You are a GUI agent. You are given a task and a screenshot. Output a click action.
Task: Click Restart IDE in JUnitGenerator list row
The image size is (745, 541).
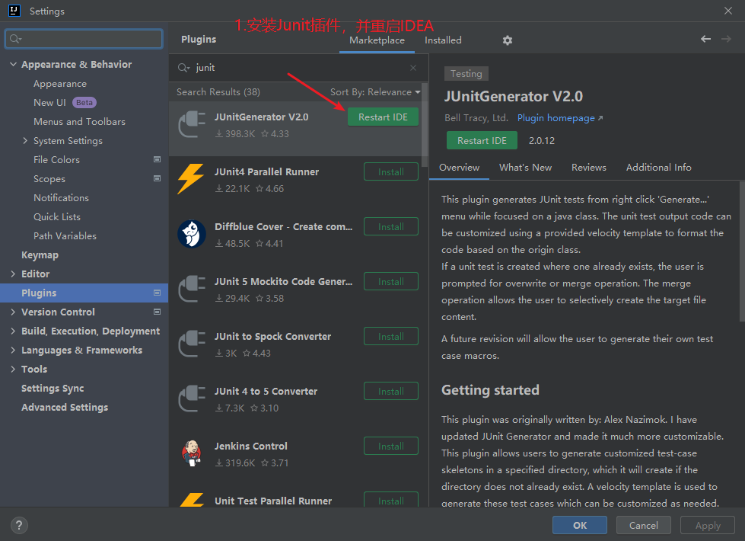383,117
